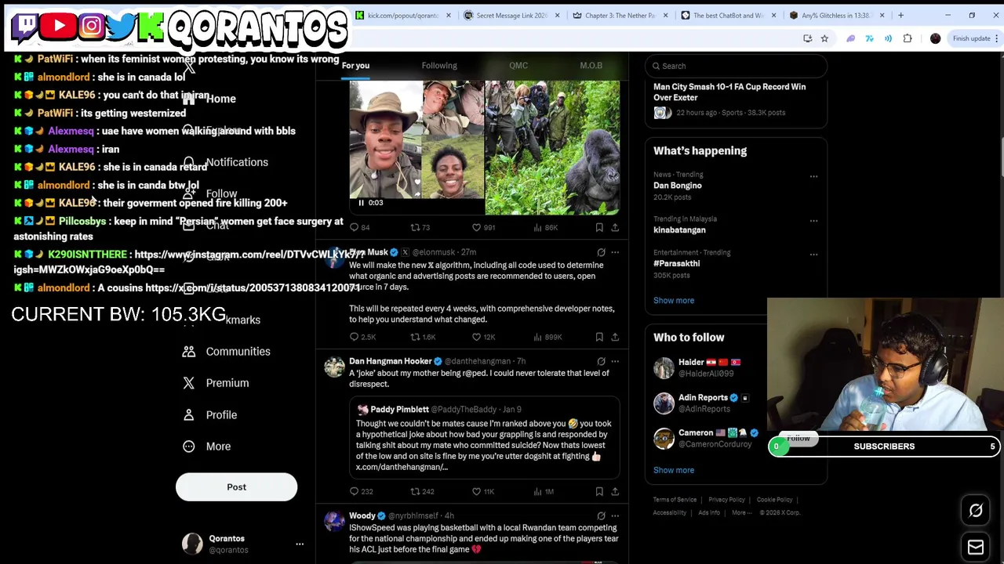Switch to the For you tab
The image size is (1004, 564).
pyautogui.click(x=355, y=66)
